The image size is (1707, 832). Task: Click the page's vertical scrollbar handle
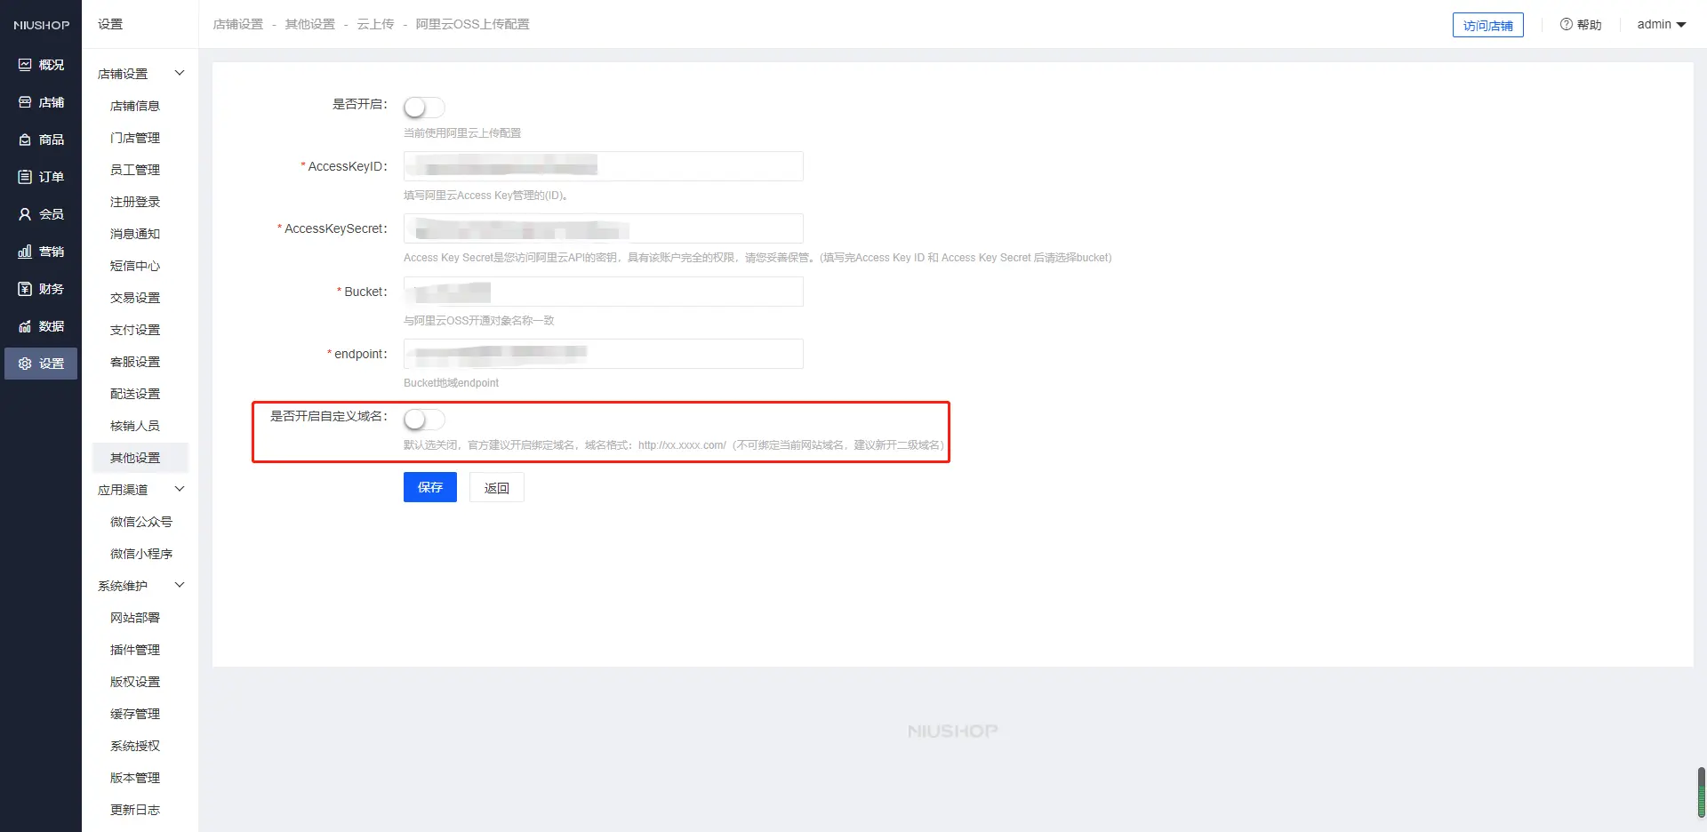point(1701,791)
